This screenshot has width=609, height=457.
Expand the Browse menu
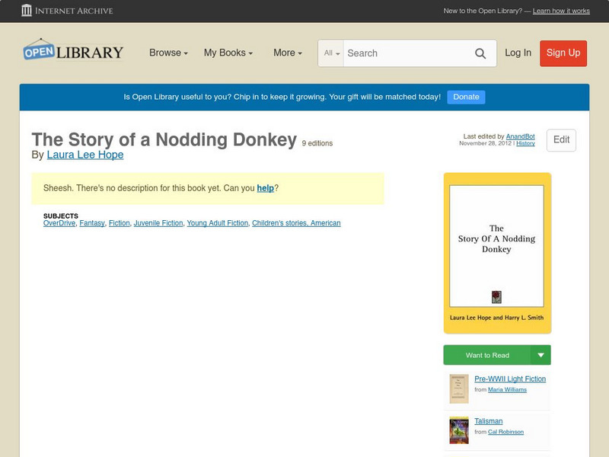click(x=169, y=53)
